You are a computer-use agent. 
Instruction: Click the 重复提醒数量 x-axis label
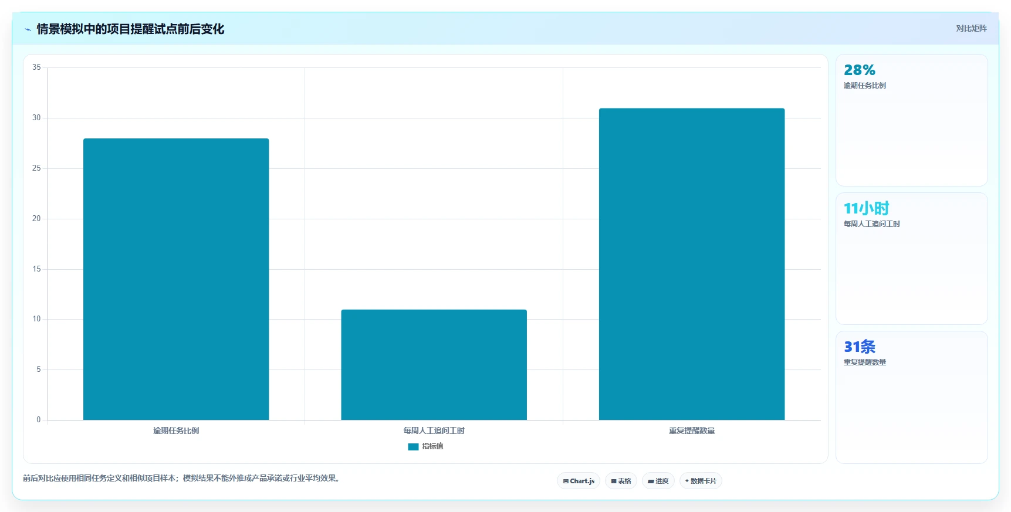692,430
